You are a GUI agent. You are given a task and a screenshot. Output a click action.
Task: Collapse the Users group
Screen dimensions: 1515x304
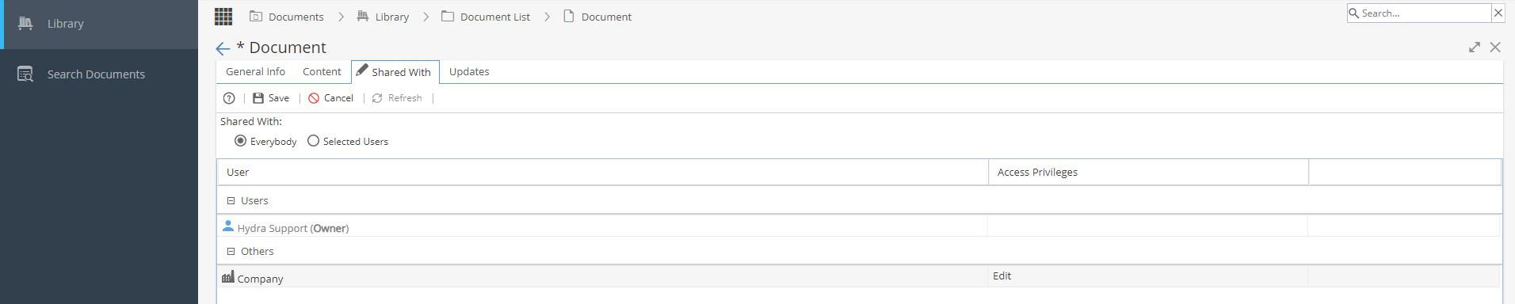click(x=231, y=201)
